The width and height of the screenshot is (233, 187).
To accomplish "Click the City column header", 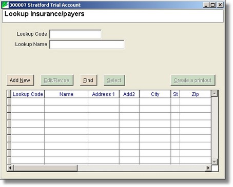I will tap(155, 94).
